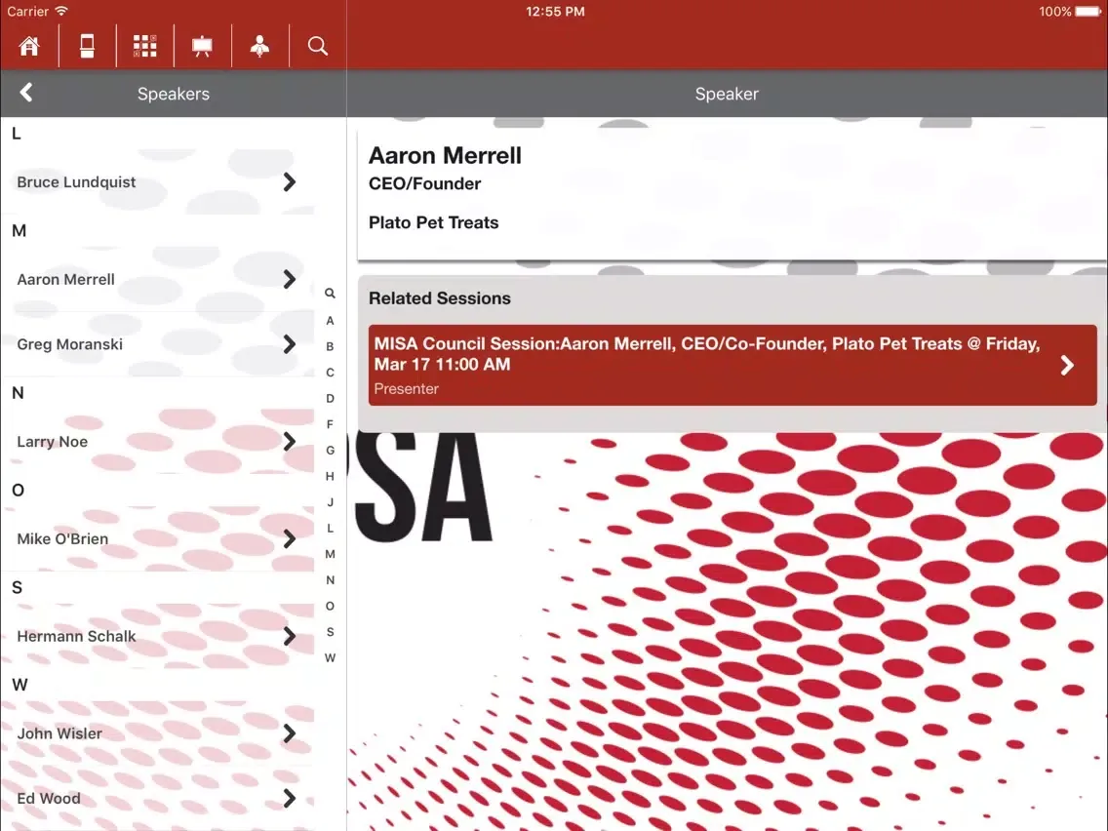Go to the Home screen icon
The width and height of the screenshot is (1108, 831).
29,46
